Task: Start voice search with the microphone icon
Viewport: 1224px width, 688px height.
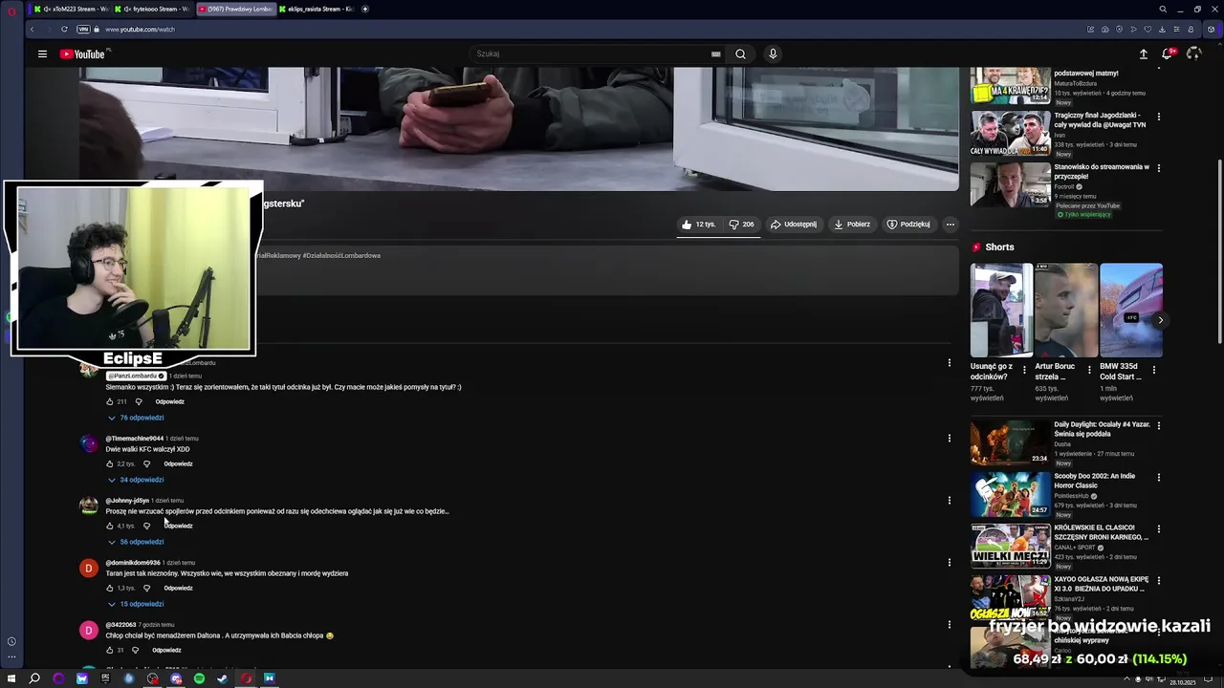Action: coord(773,54)
